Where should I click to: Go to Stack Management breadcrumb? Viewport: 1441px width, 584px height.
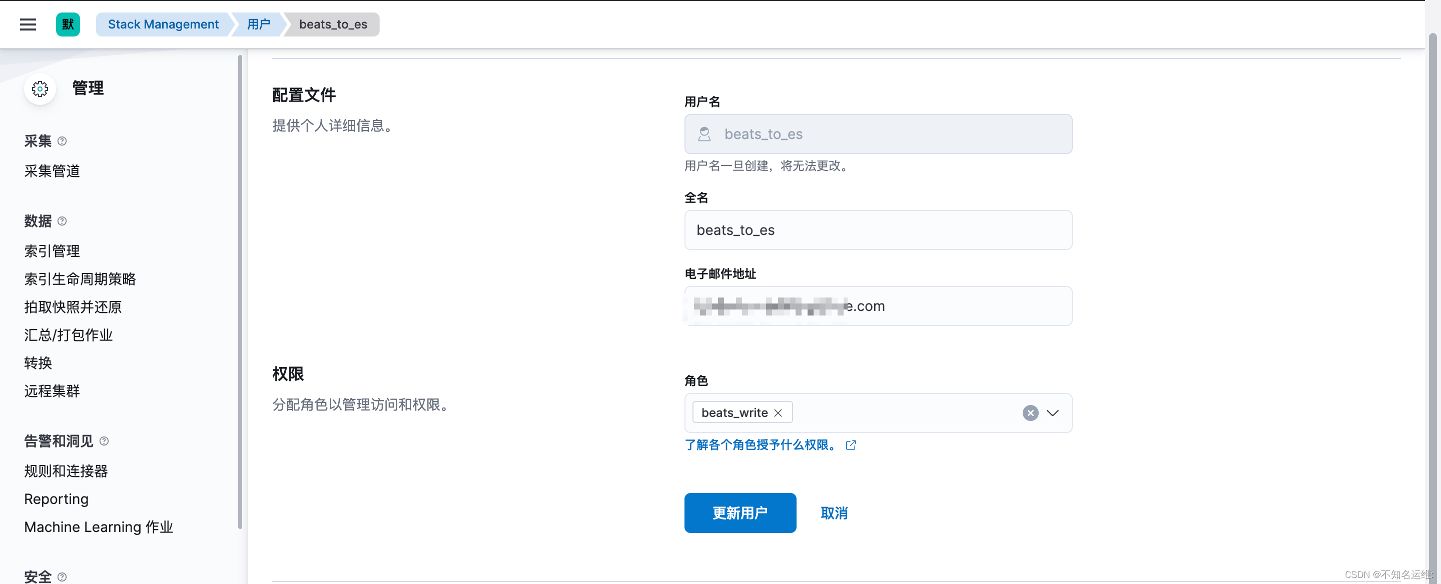pyautogui.click(x=163, y=24)
